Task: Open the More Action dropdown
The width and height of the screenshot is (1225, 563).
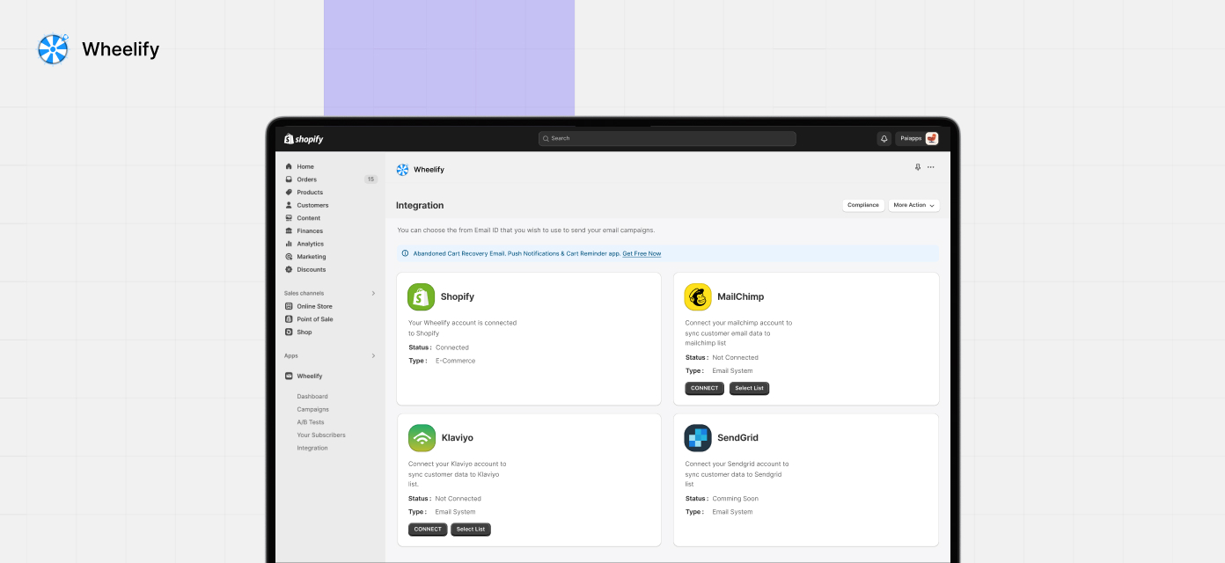Action: [913, 205]
